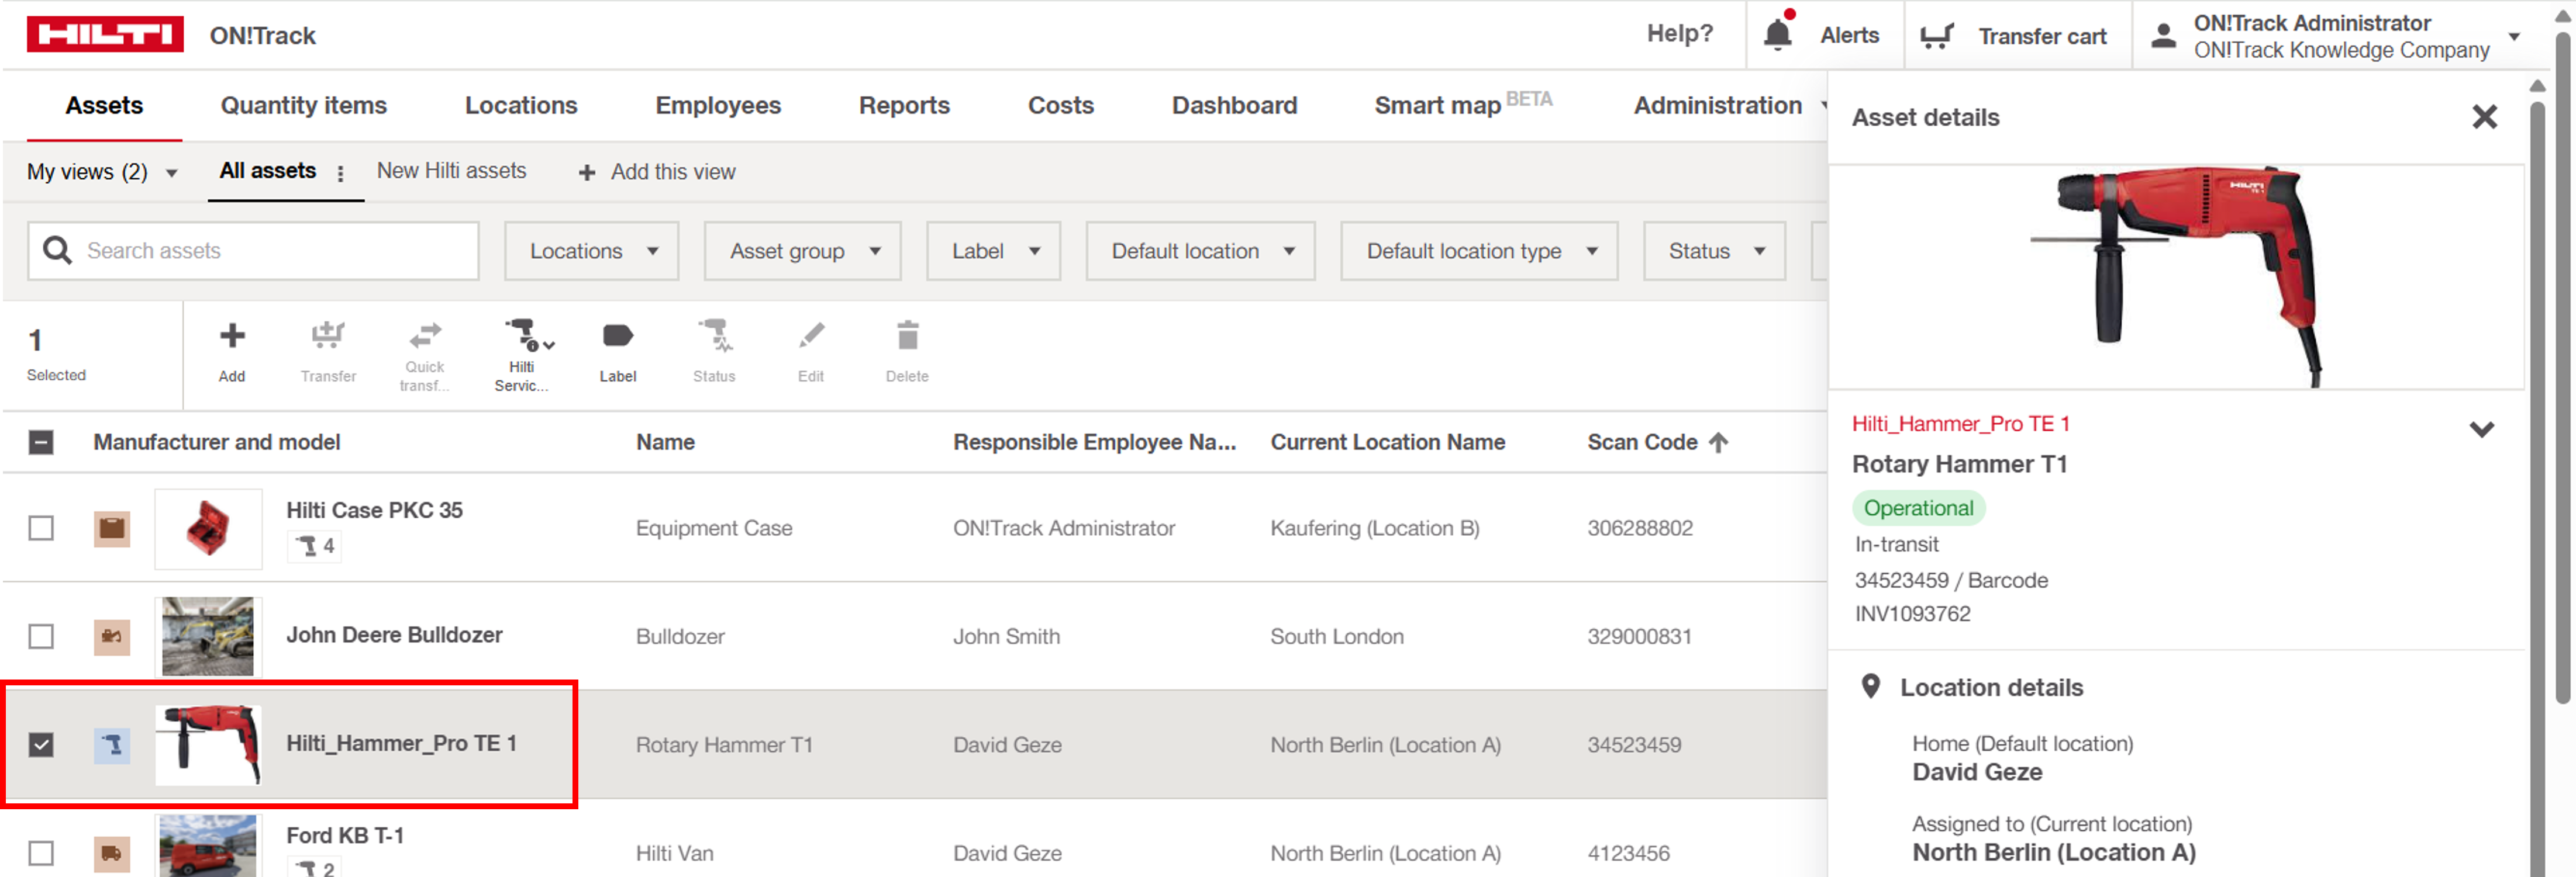This screenshot has height=877, width=2576.
Task: Check the Hilti Case PKC 35 row checkbox
Action: (41, 528)
